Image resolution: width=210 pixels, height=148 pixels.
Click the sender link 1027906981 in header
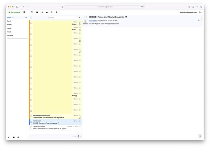[93, 21]
